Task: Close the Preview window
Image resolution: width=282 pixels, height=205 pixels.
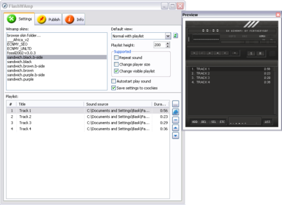Action: [278, 15]
